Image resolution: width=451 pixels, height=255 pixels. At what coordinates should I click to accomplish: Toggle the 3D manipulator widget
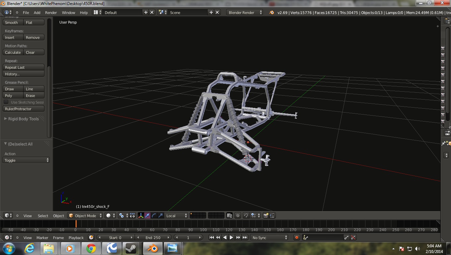click(141, 215)
